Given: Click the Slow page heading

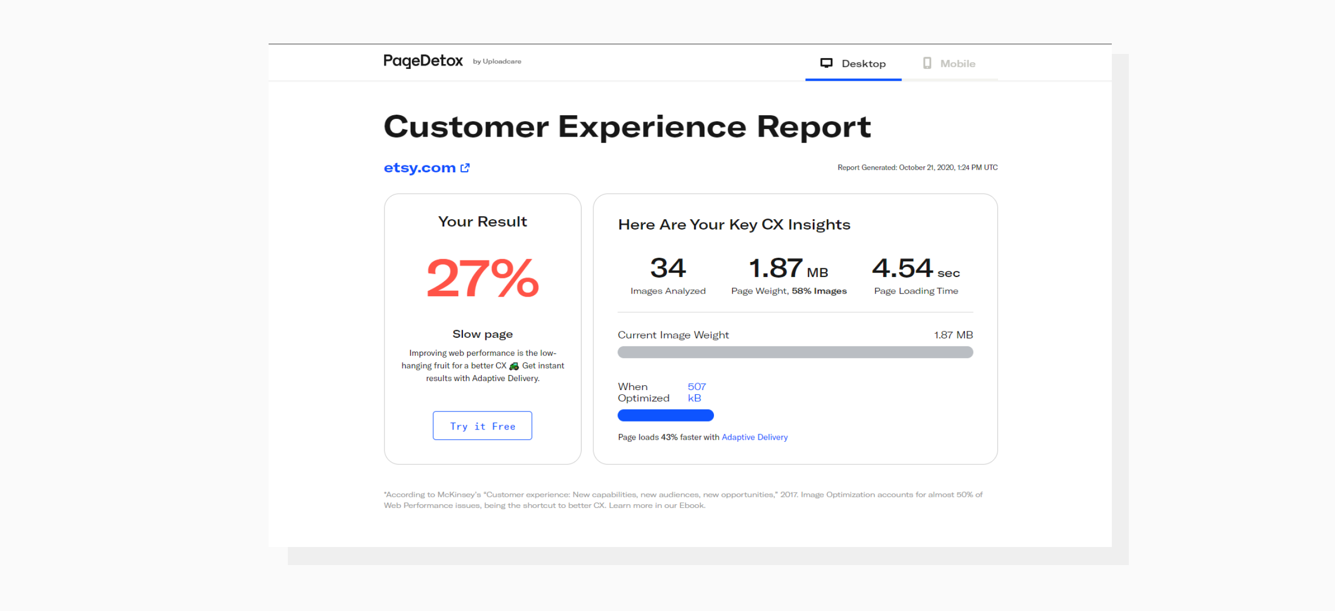Looking at the screenshot, I should (x=482, y=333).
